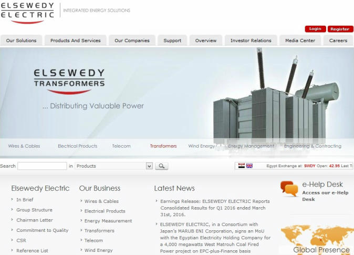Click the e-Help Desk chat bubble icon

(289, 189)
